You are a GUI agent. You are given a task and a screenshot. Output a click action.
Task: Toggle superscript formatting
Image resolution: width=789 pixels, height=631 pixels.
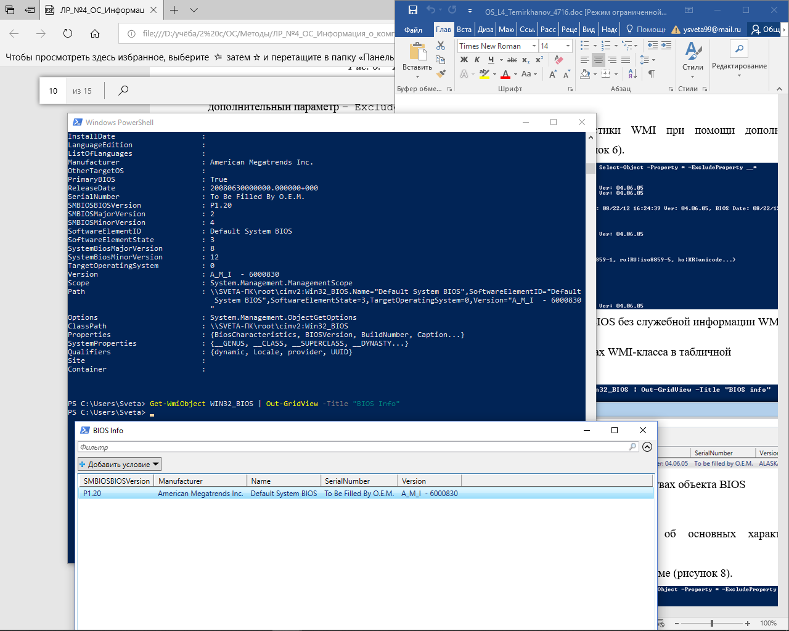click(539, 60)
